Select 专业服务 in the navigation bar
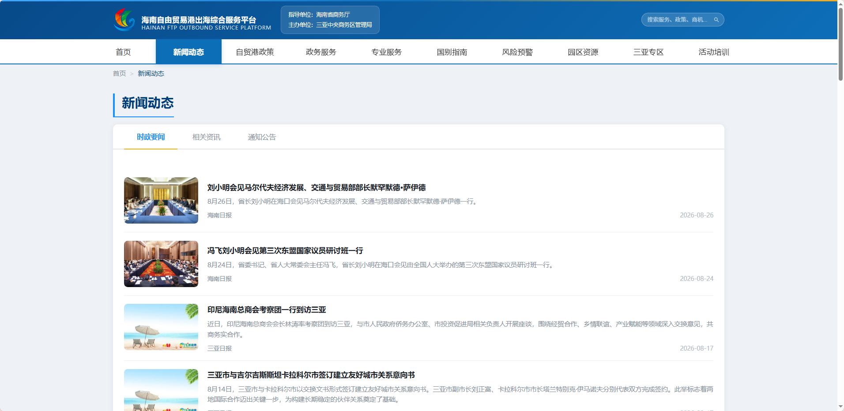 click(x=386, y=52)
